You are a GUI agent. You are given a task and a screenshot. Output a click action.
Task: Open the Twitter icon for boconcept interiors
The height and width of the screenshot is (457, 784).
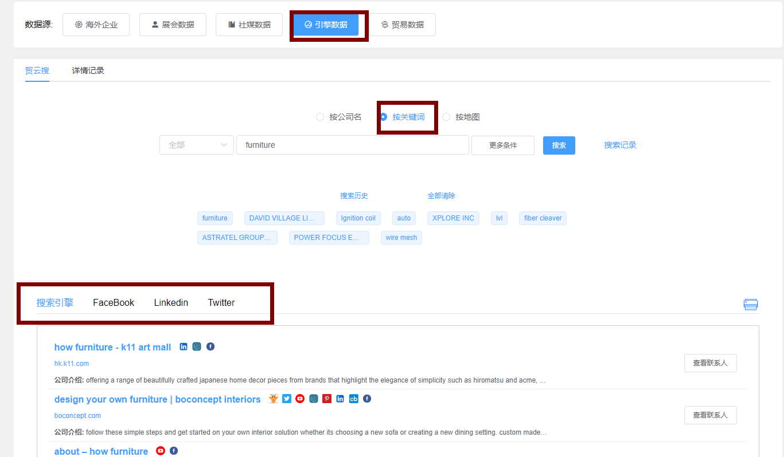[287, 399]
